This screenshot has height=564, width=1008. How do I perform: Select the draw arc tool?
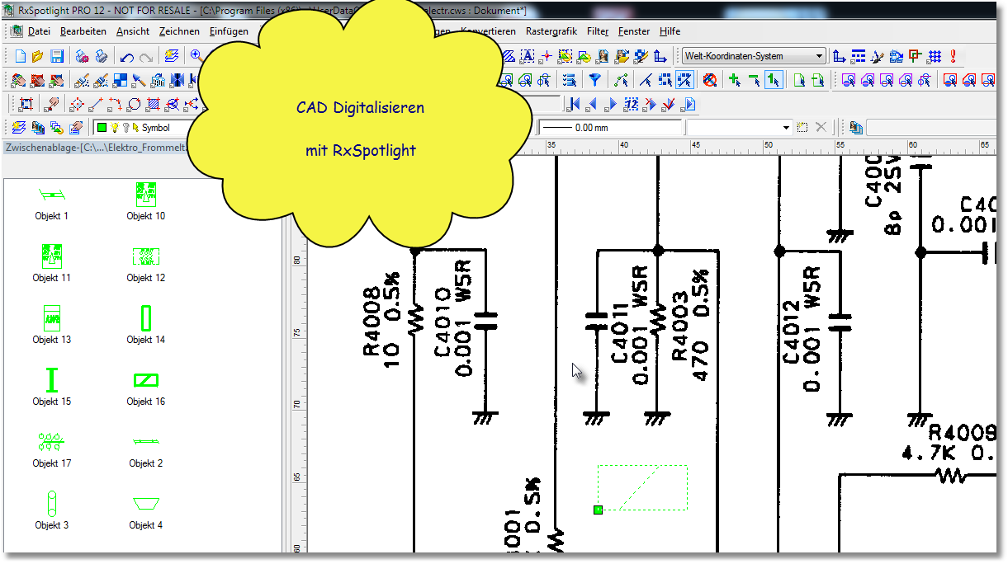116,103
